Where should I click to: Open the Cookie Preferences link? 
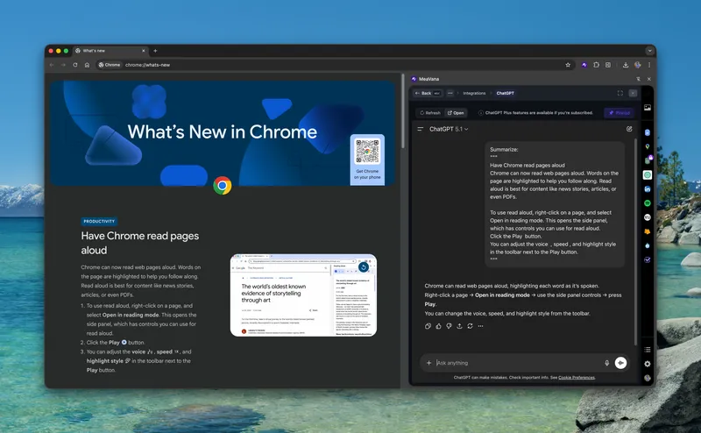pyautogui.click(x=577, y=378)
